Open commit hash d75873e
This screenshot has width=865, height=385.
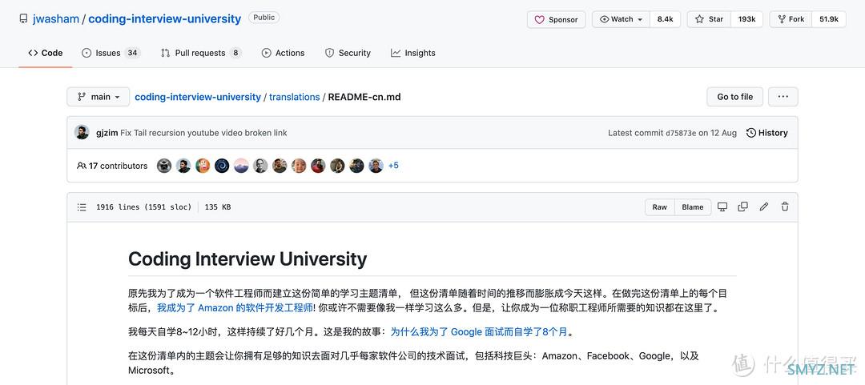click(x=681, y=133)
